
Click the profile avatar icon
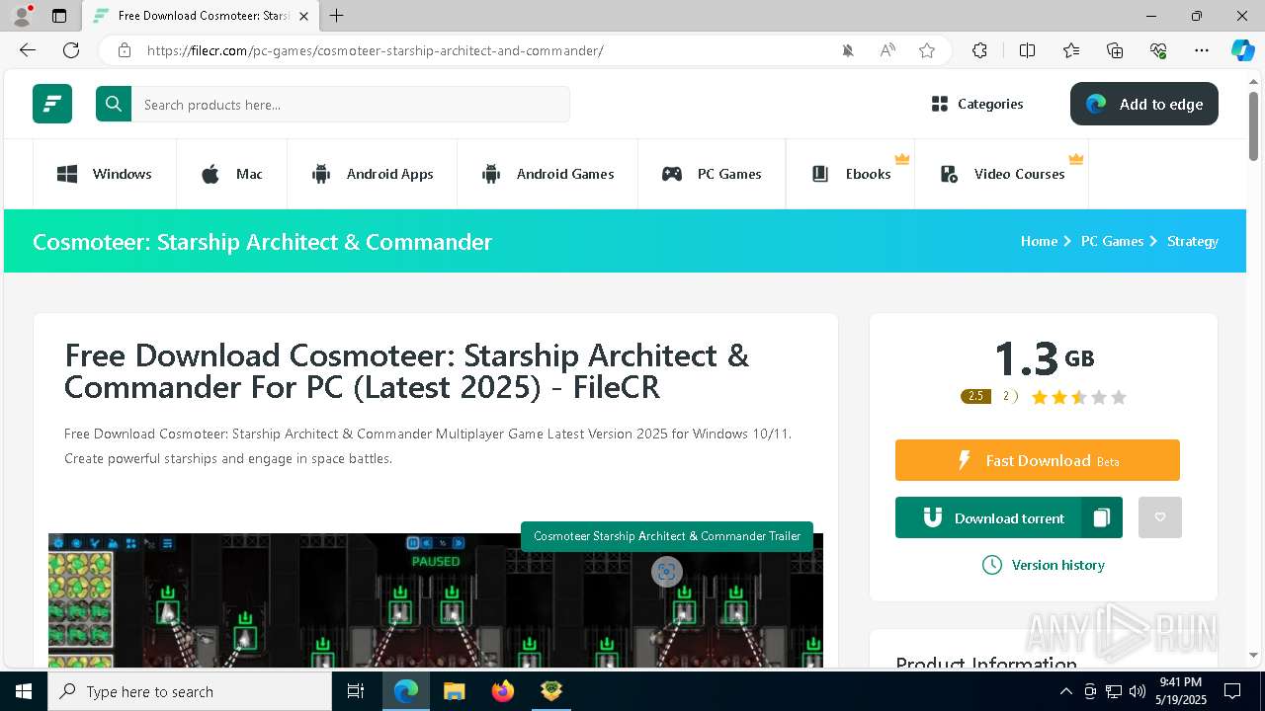(22, 16)
